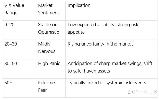Click Typically linked to systemic risk events
Viewport: 159px width, 99px height.
pos(107,83)
